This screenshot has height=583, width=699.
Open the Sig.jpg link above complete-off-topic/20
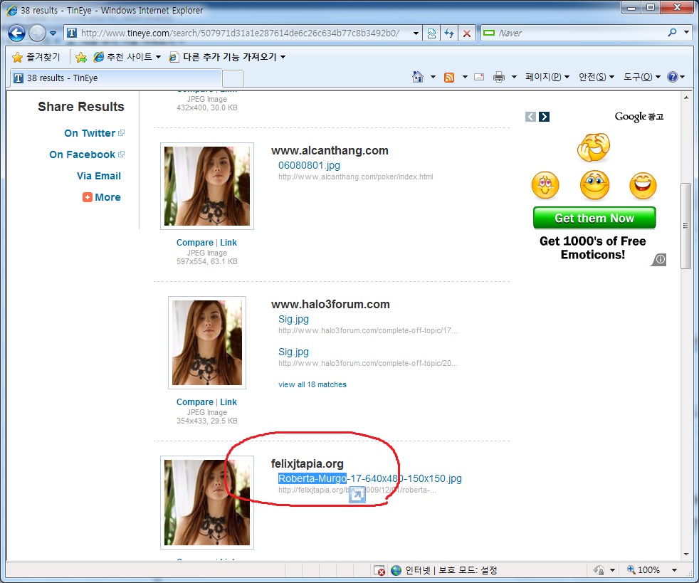293,352
